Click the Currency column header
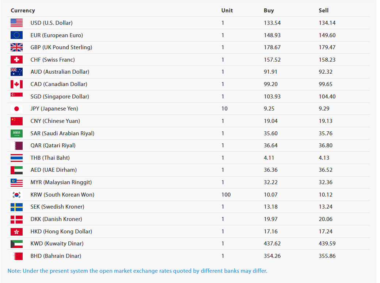 (x=23, y=11)
